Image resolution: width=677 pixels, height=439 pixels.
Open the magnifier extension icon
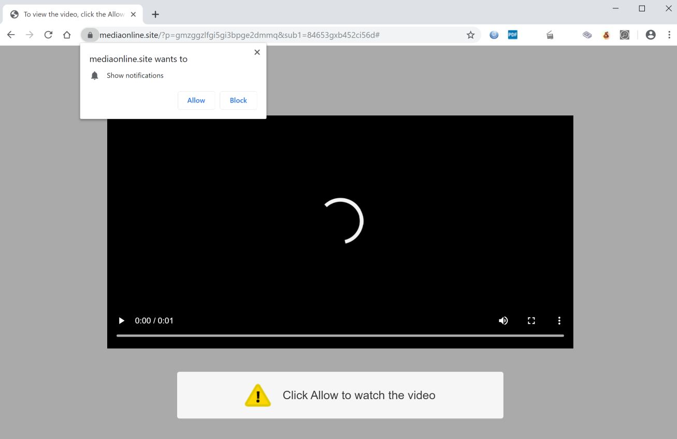624,35
